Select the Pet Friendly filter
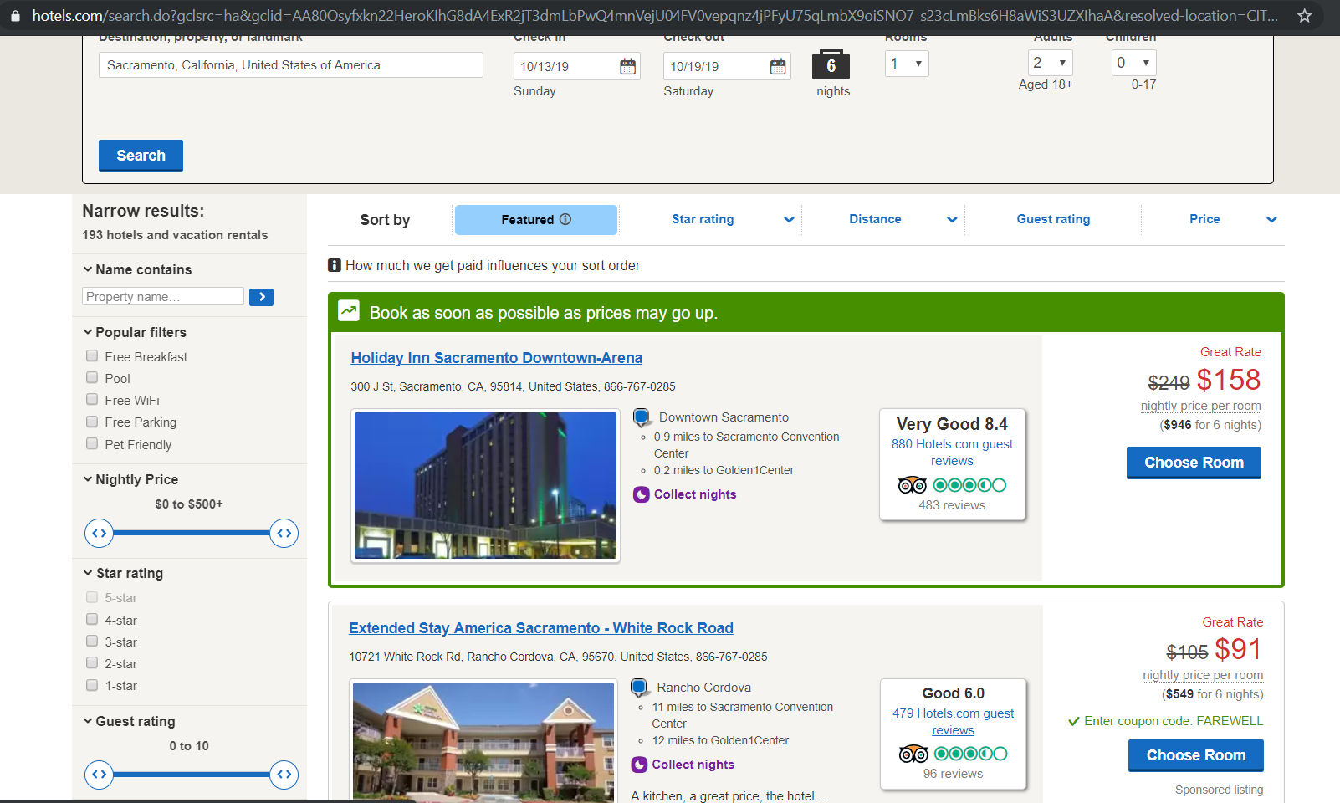The image size is (1340, 803). click(92, 443)
